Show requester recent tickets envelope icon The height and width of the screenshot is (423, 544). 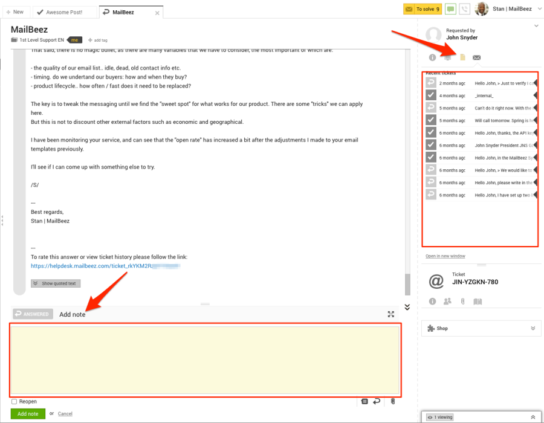pyautogui.click(x=477, y=57)
